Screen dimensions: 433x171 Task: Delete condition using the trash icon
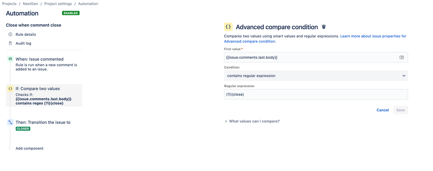coord(324,27)
